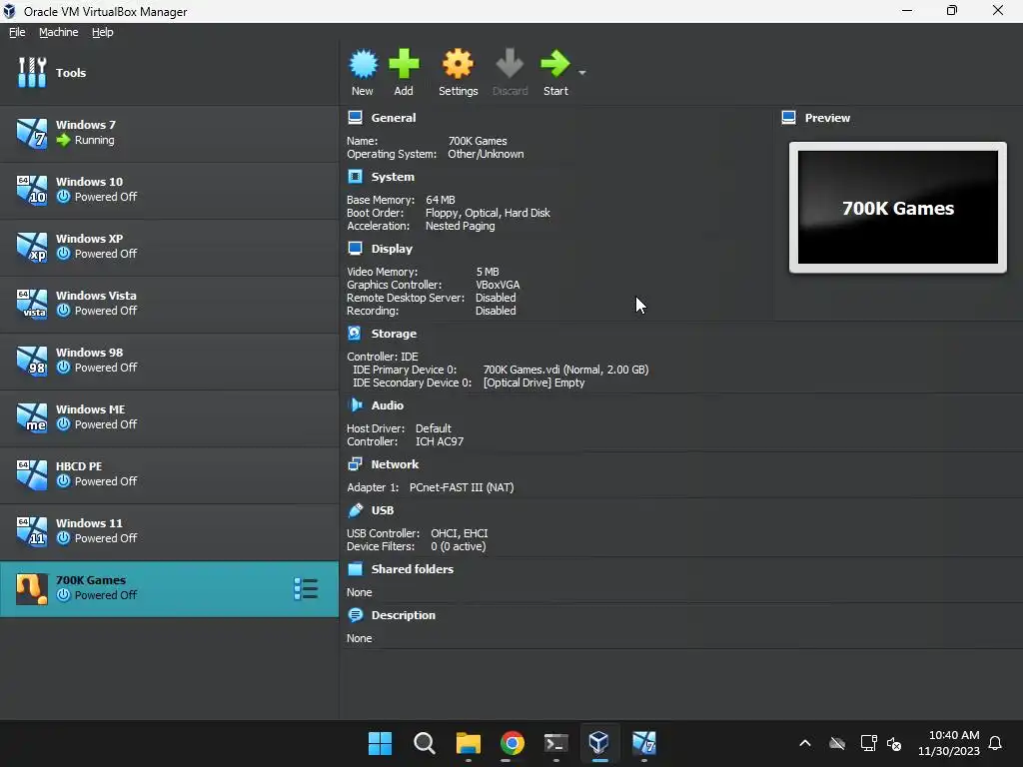Open the notifications bell icon
This screenshot has height=767, width=1023.
tap(995, 743)
